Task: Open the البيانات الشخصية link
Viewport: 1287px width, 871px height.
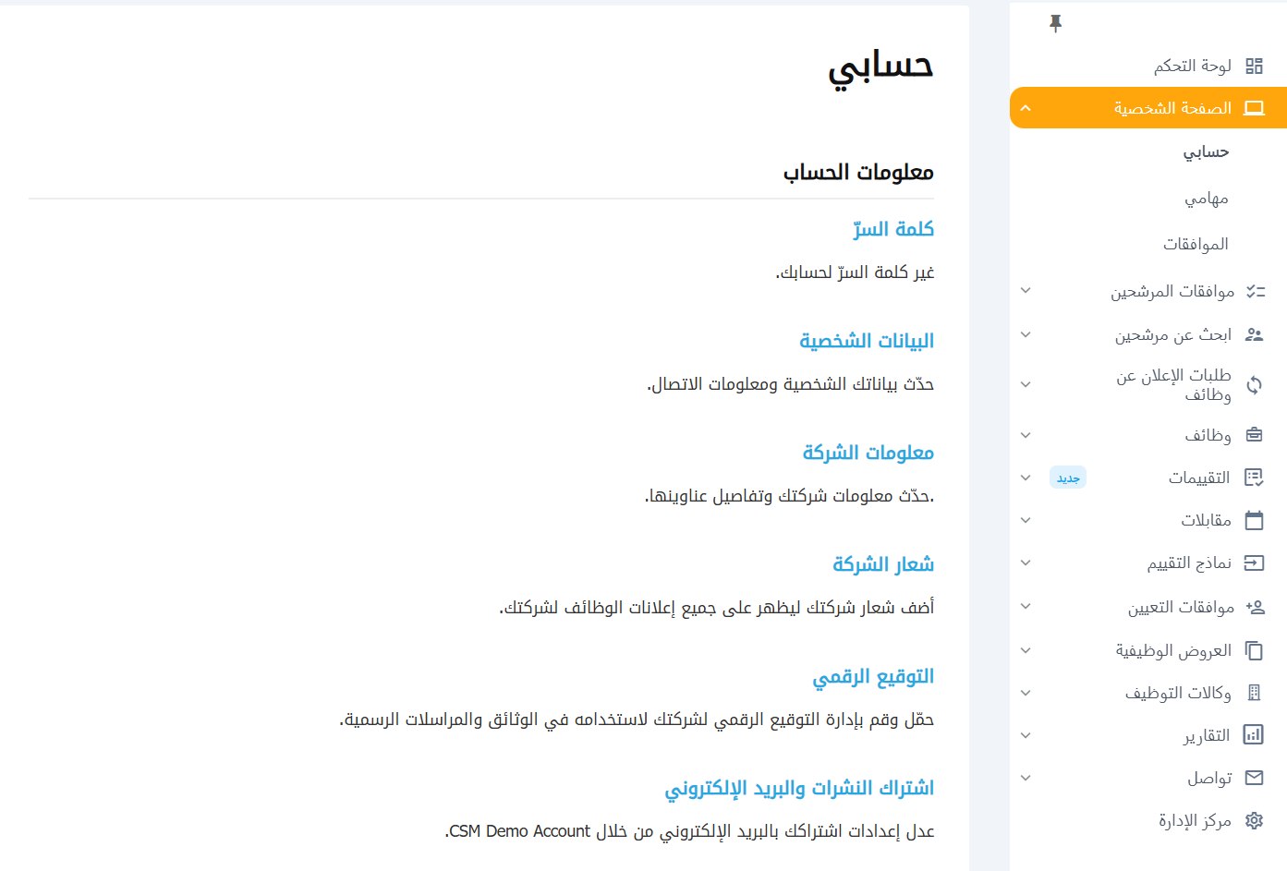Action: tap(866, 341)
